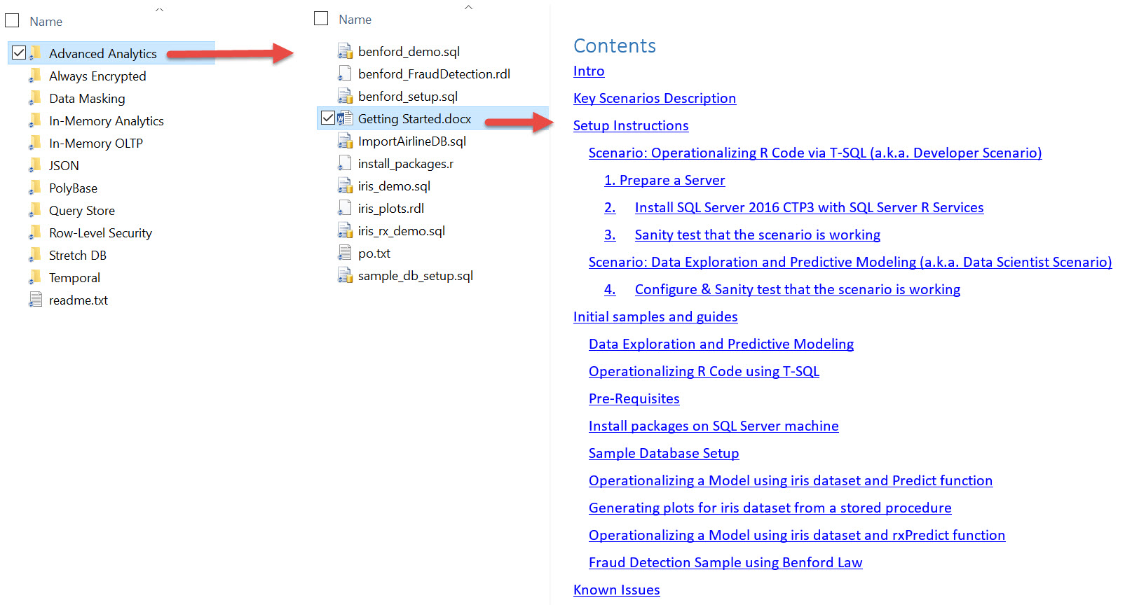Uncheck the Advanced Analytics checkbox
The height and width of the screenshot is (605, 1132).
coord(19,53)
